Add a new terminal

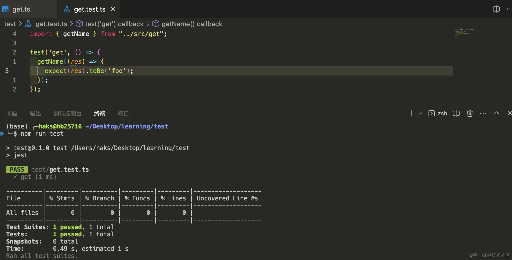click(411, 113)
